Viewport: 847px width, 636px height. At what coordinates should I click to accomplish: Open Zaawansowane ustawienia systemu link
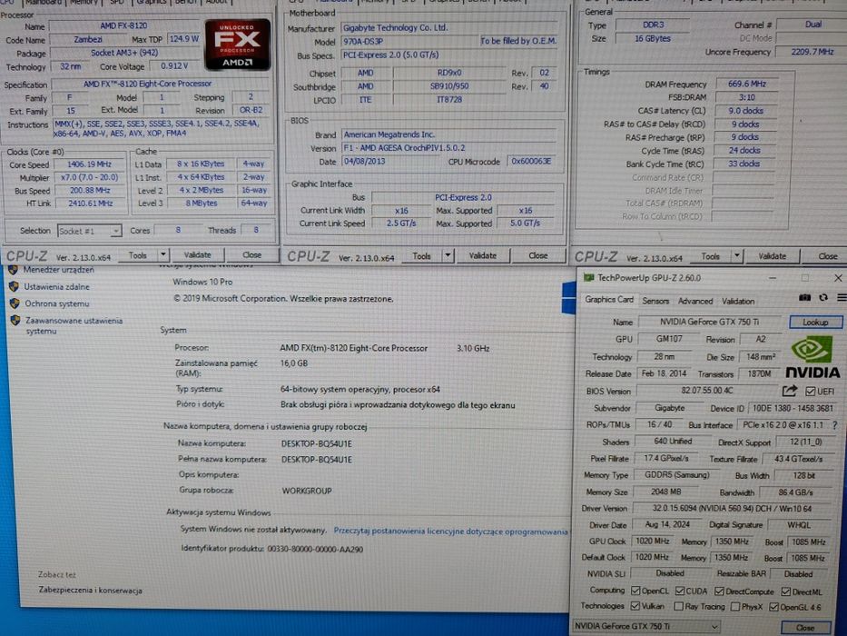click(x=74, y=325)
